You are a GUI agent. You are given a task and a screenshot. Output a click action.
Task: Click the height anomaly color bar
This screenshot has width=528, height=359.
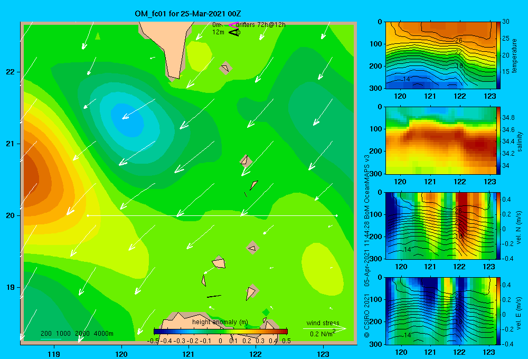(x=221, y=332)
